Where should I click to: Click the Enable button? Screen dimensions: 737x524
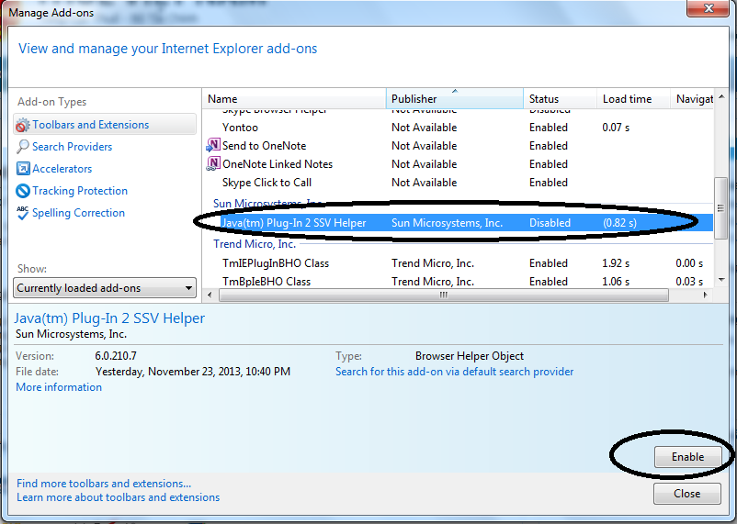[x=687, y=457]
